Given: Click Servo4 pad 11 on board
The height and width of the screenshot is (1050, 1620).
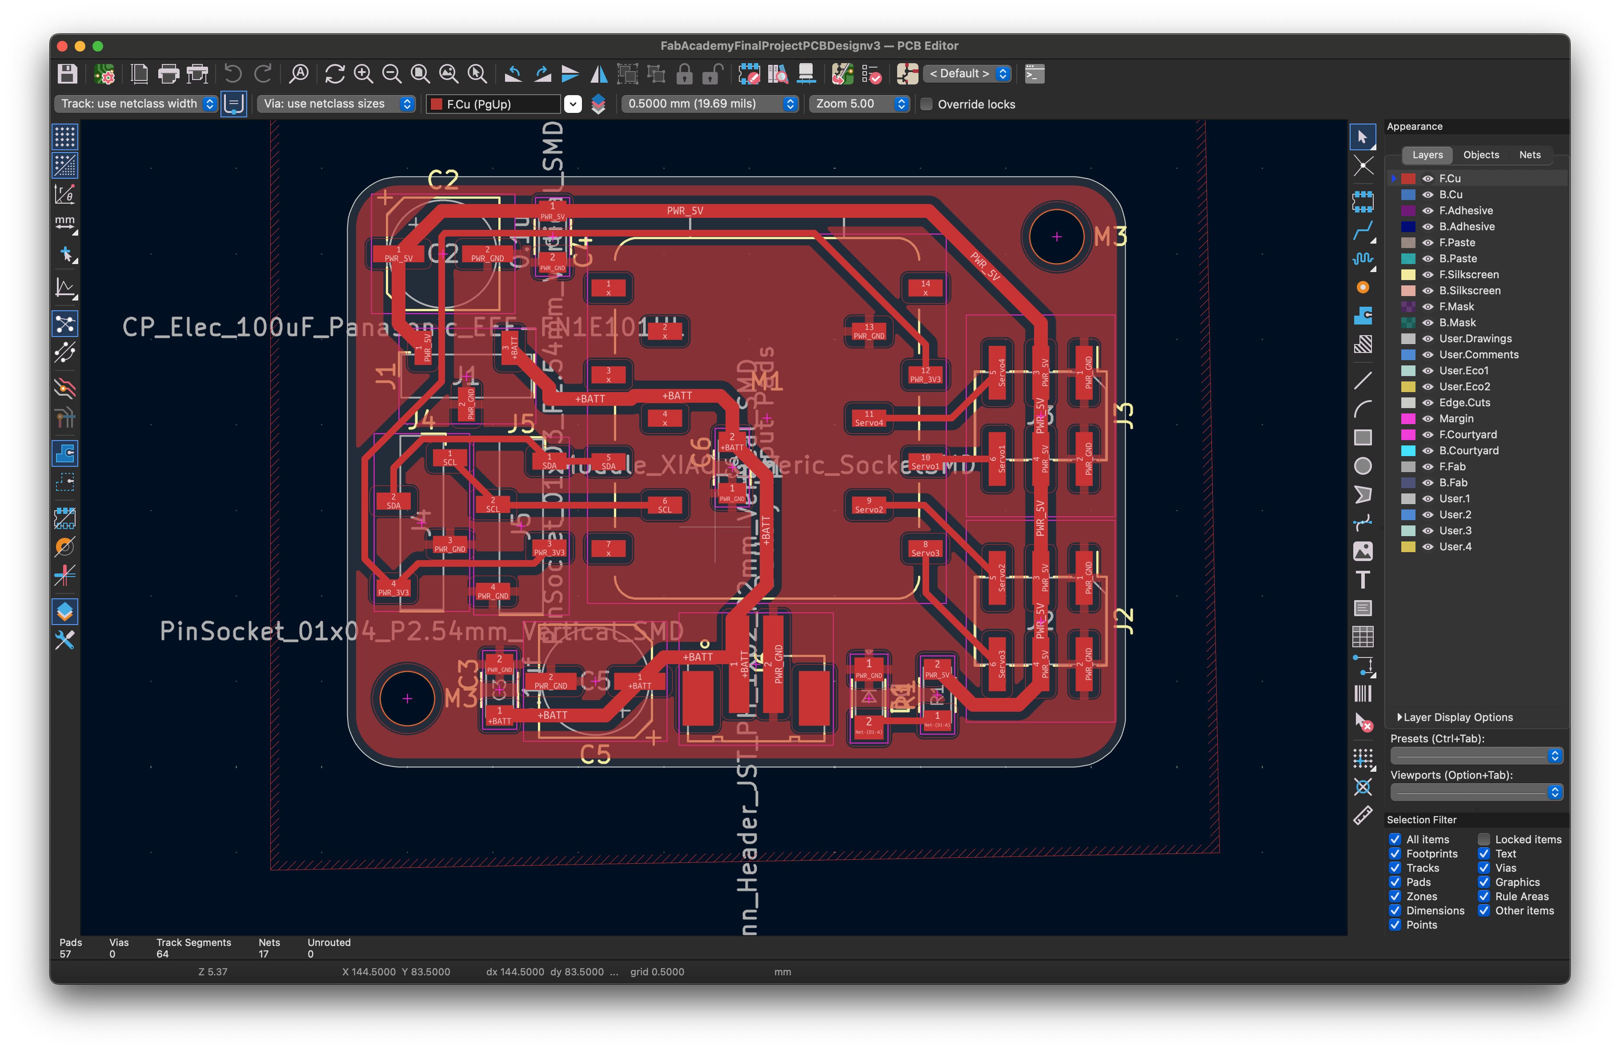Looking at the screenshot, I should pyautogui.click(x=869, y=418).
